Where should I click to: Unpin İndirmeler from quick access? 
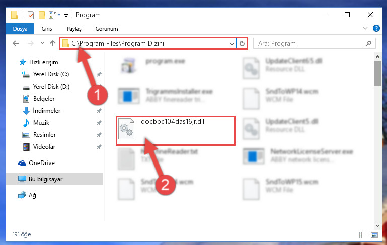99,111
